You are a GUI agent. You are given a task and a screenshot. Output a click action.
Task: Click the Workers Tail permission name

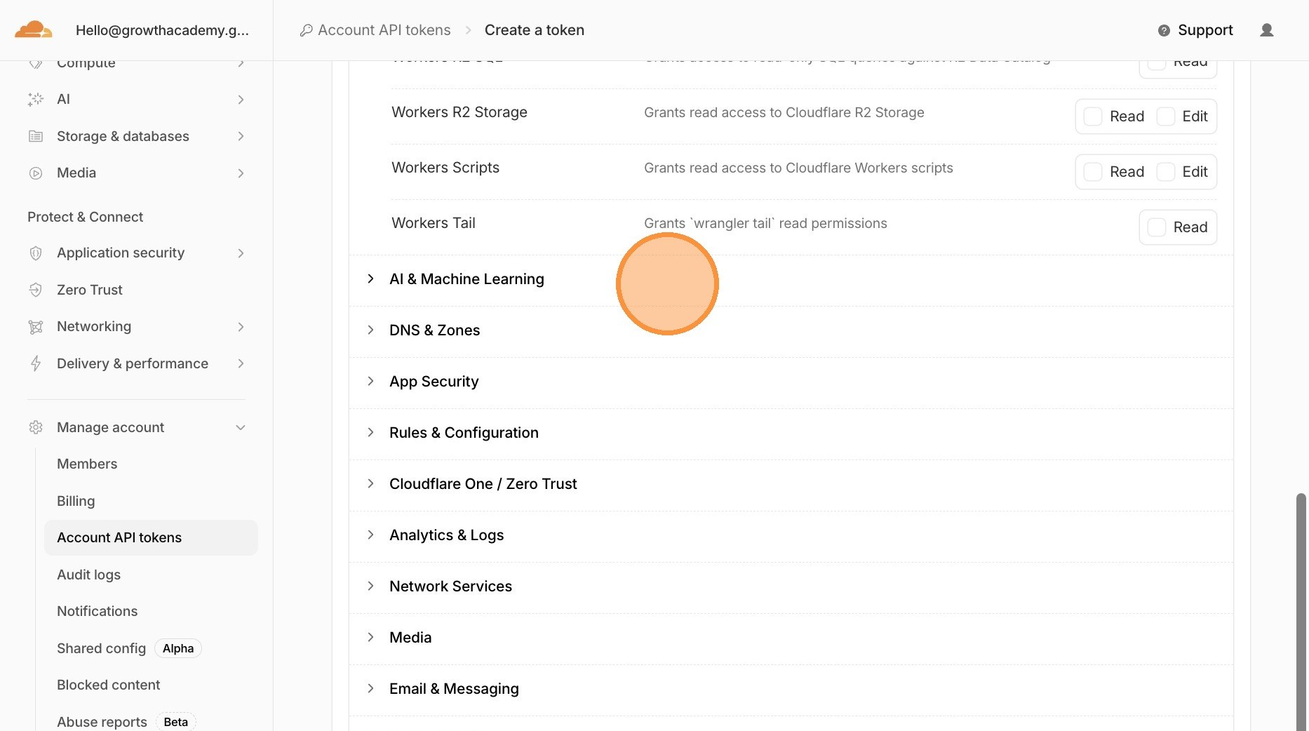pyautogui.click(x=434, y=223)
